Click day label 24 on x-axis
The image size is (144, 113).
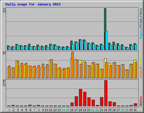(x=105, y=110)
